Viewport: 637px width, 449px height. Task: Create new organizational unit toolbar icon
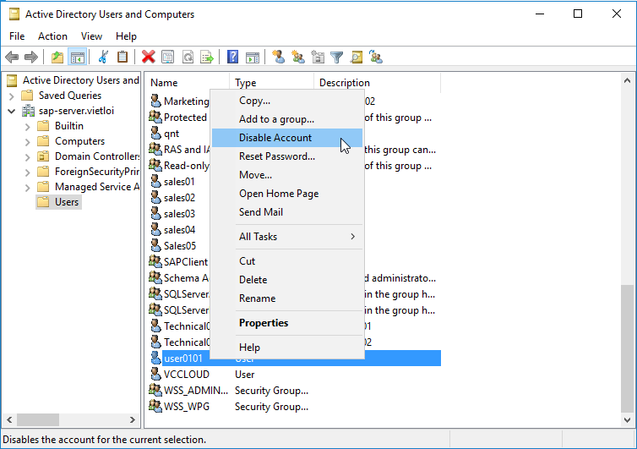[318, 57]
